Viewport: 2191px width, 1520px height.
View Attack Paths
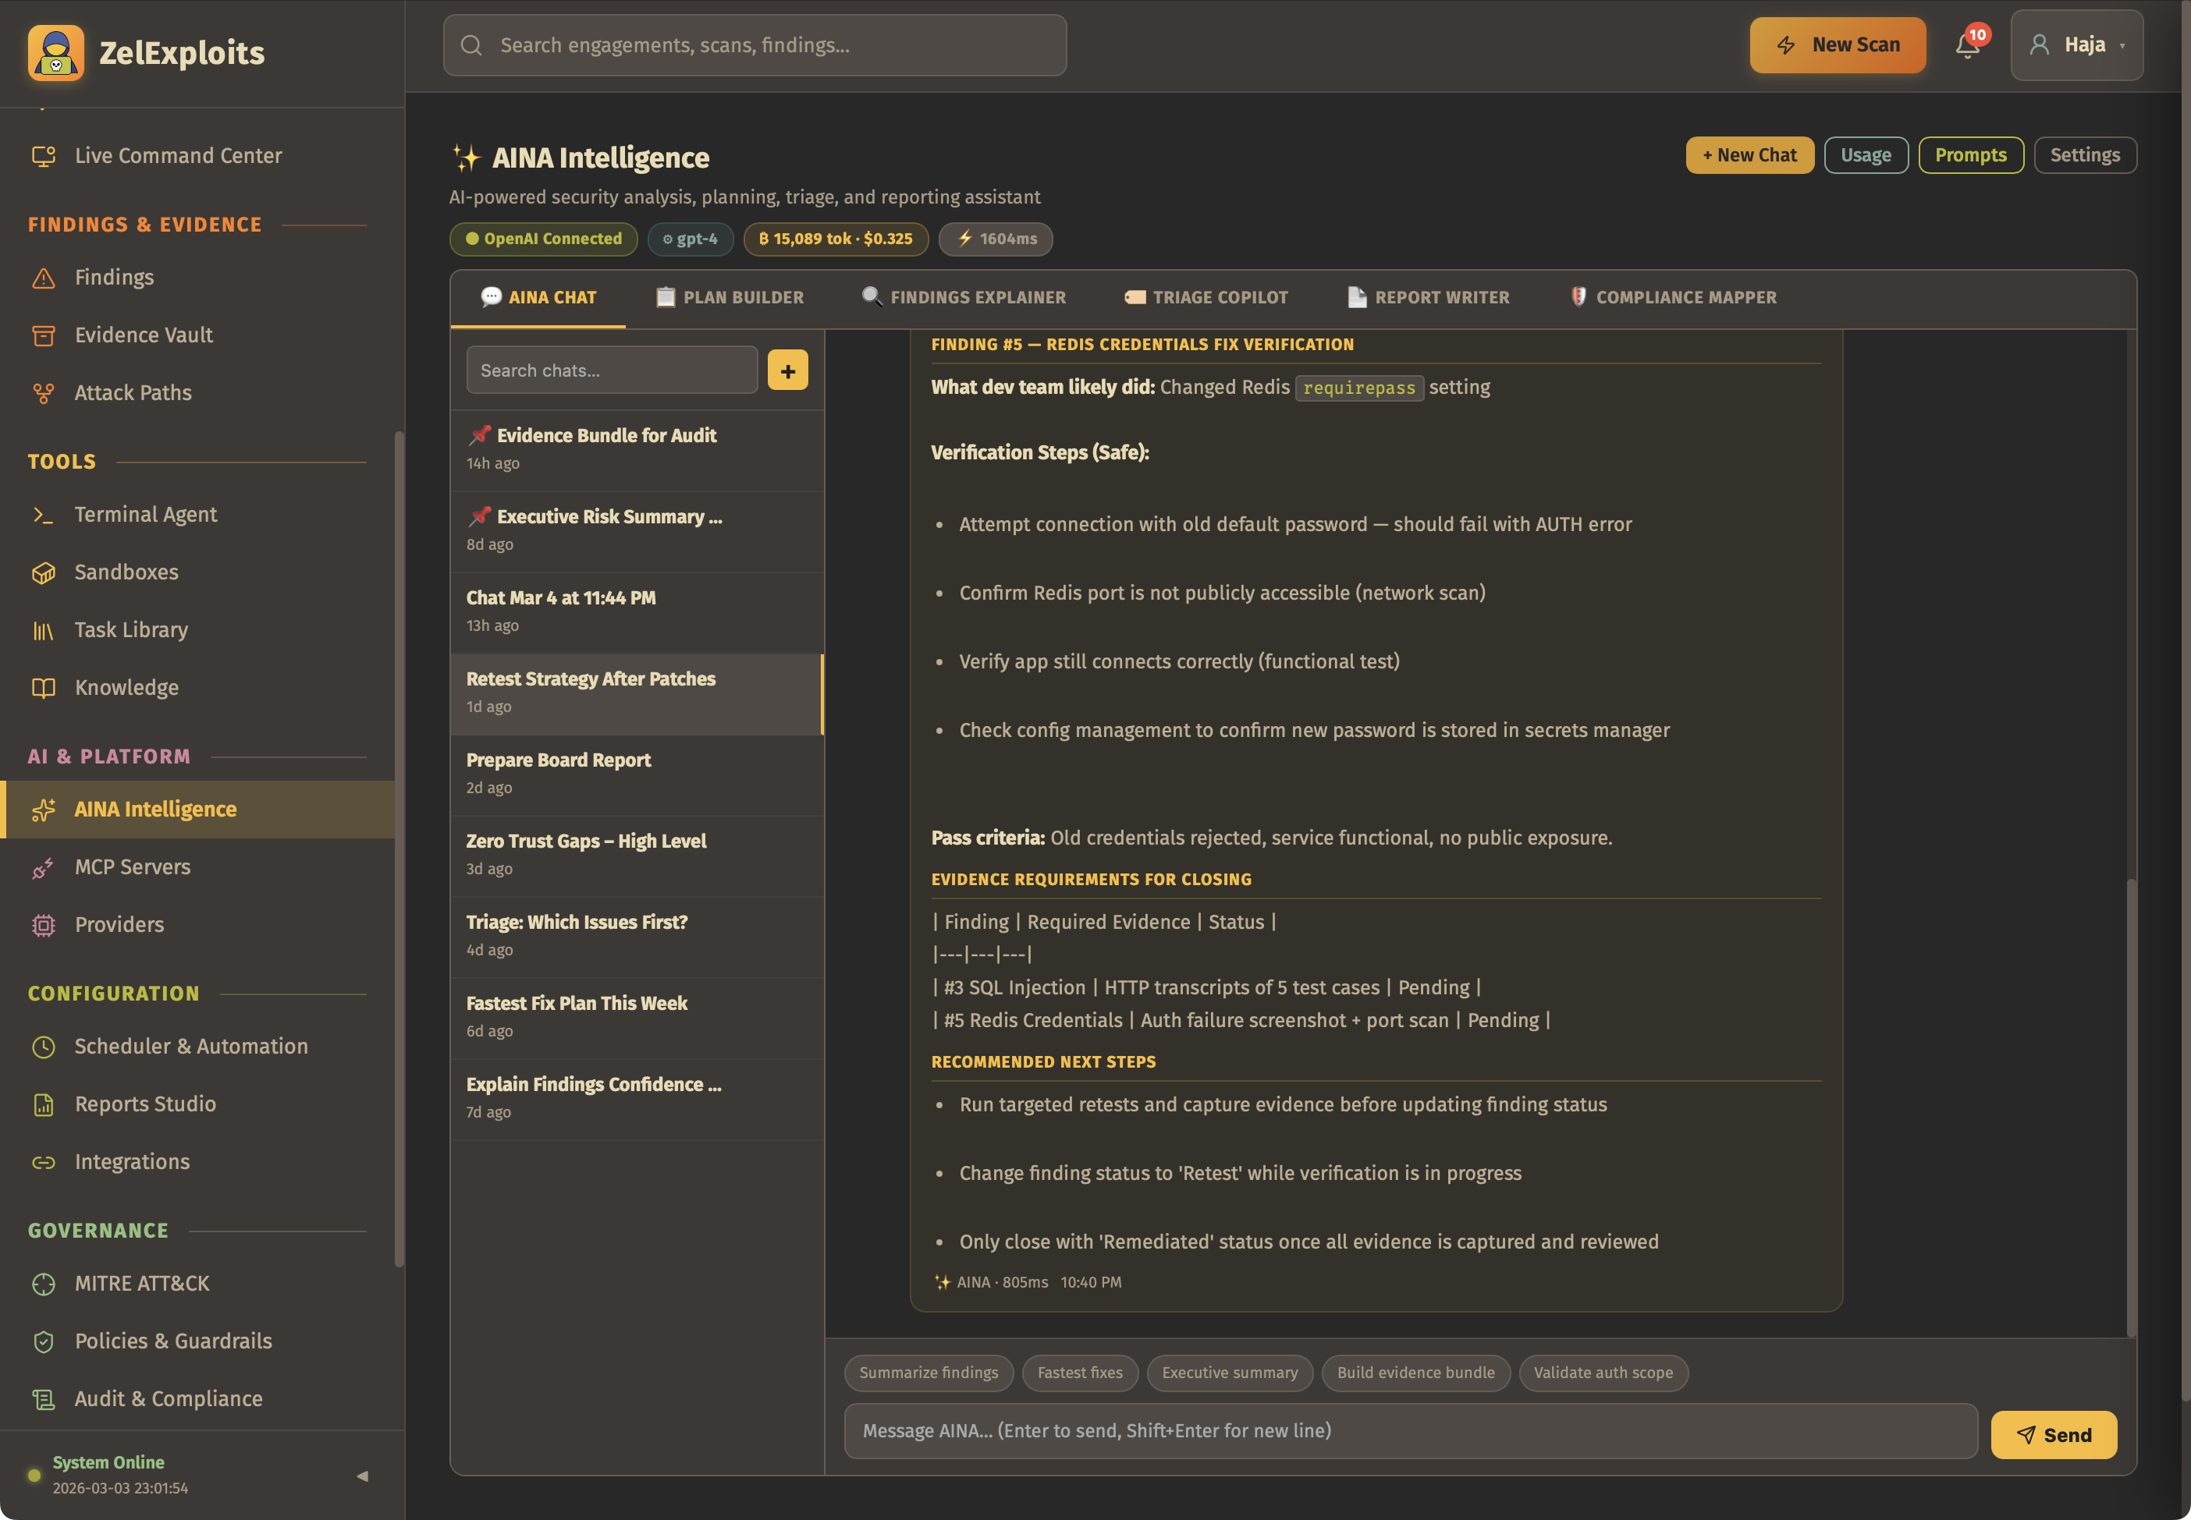point(133,392)
